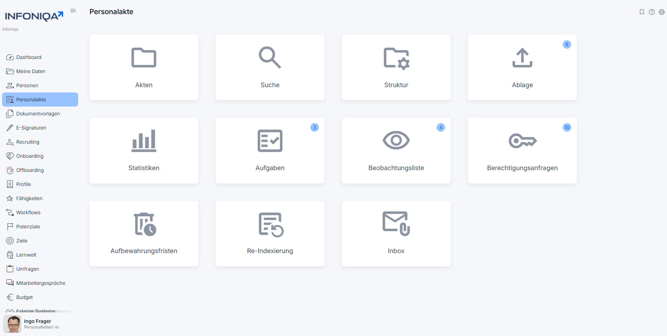Screen dimensions: 667x336
Task: Click Ingo Frager's profile photo
Action: (x=12, y=324)
